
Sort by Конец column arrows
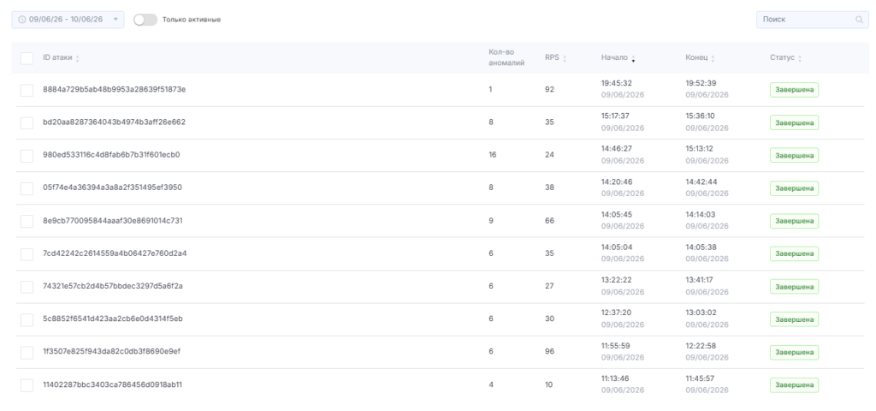(713, 58)
